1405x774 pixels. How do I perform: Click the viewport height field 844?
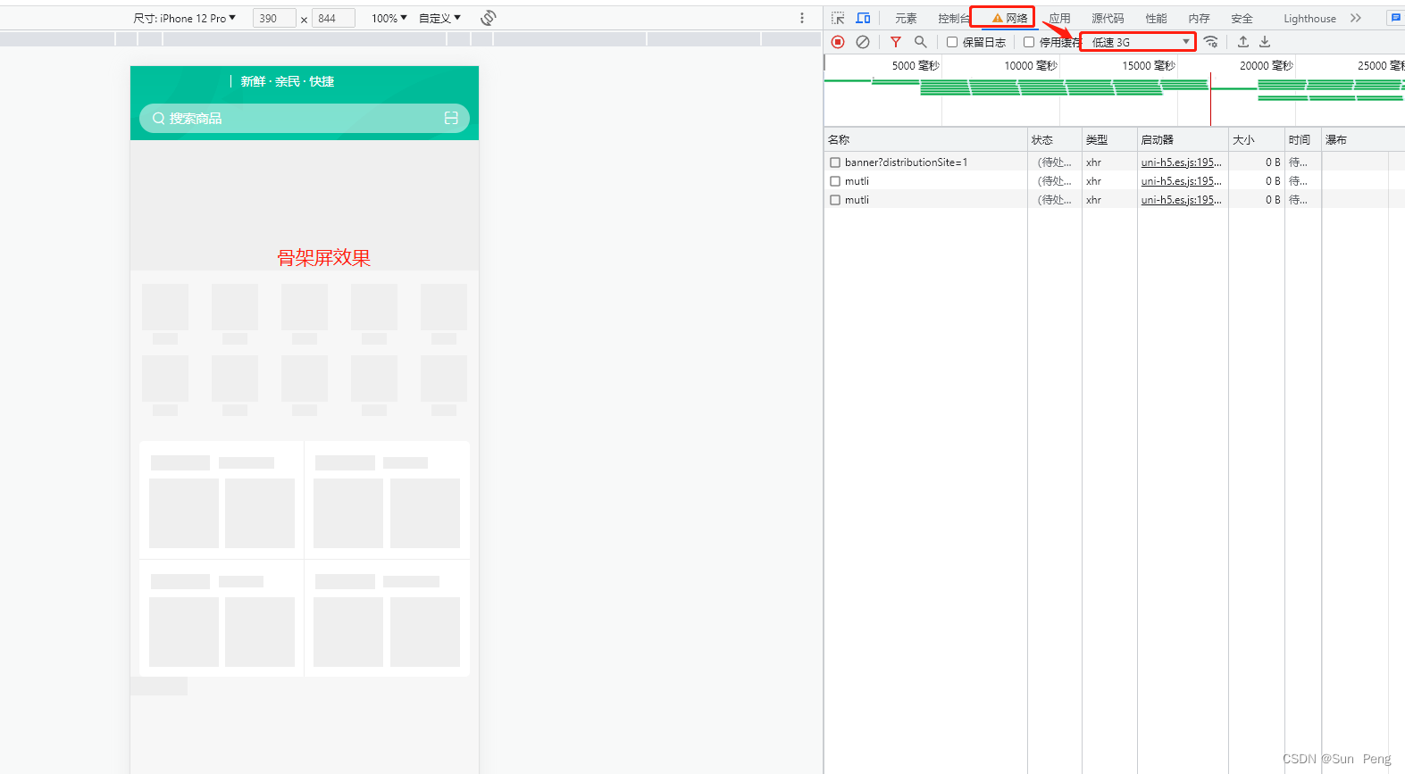click(333, 18)
